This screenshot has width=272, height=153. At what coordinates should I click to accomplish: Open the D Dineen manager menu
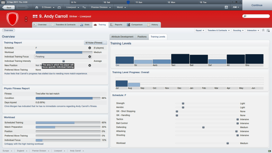pyautogui.click(x=48, y=7)
